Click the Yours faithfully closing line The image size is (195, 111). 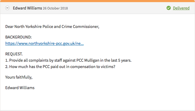click(19, 77)
